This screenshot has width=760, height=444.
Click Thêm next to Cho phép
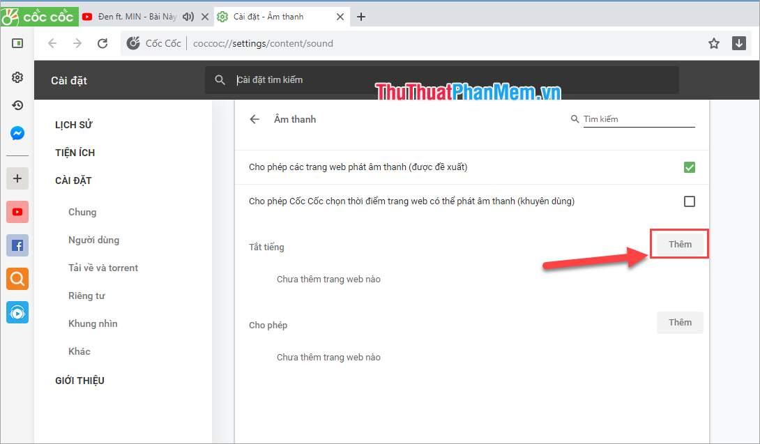679,322
